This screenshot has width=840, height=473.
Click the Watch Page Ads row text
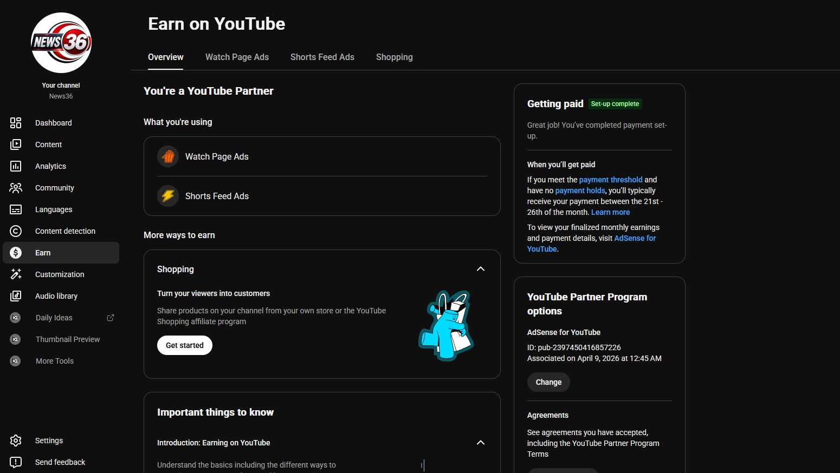point(217,156)
